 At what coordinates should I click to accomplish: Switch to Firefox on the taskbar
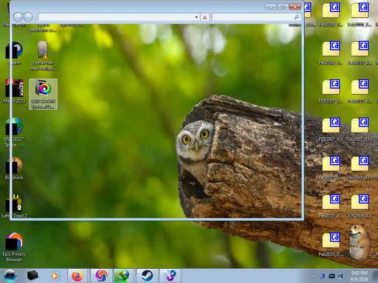click(x=78, y=276)
